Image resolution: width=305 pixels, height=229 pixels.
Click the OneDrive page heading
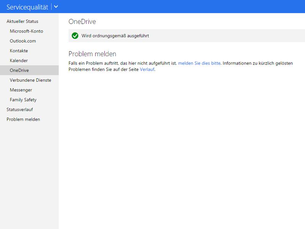click(x=82, y=22)
